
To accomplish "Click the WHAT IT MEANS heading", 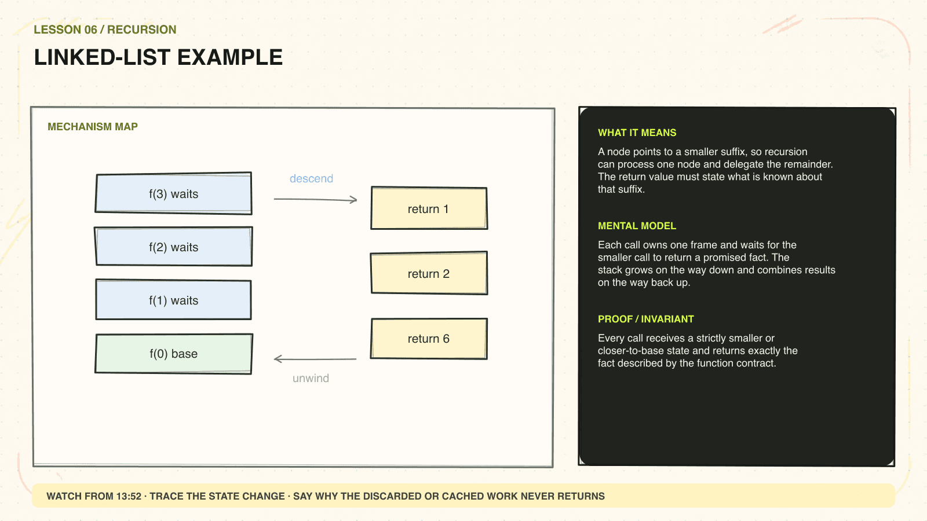I will (x=637, y=133).
